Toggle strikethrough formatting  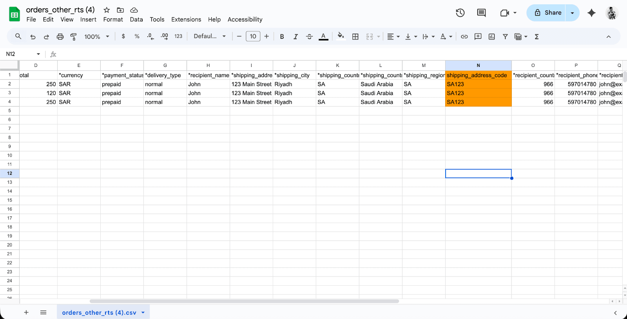pyautogui.click(x=309, y=36)
